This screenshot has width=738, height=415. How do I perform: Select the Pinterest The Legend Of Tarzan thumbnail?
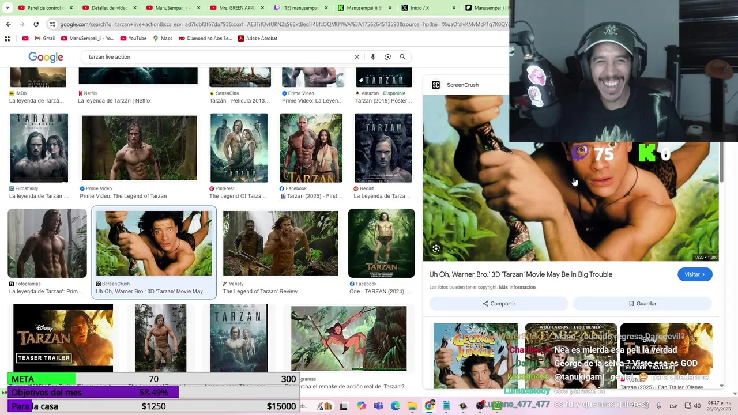point(239,148)
